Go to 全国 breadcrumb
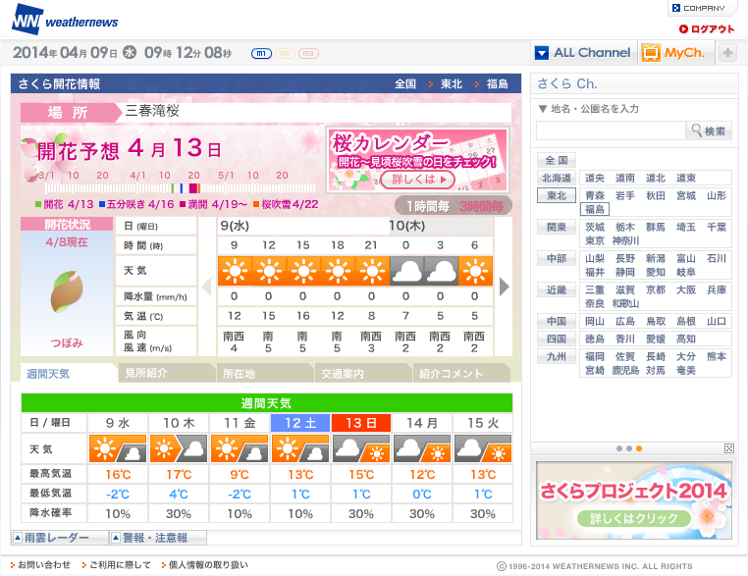748x576 pixels. (405, 84)
